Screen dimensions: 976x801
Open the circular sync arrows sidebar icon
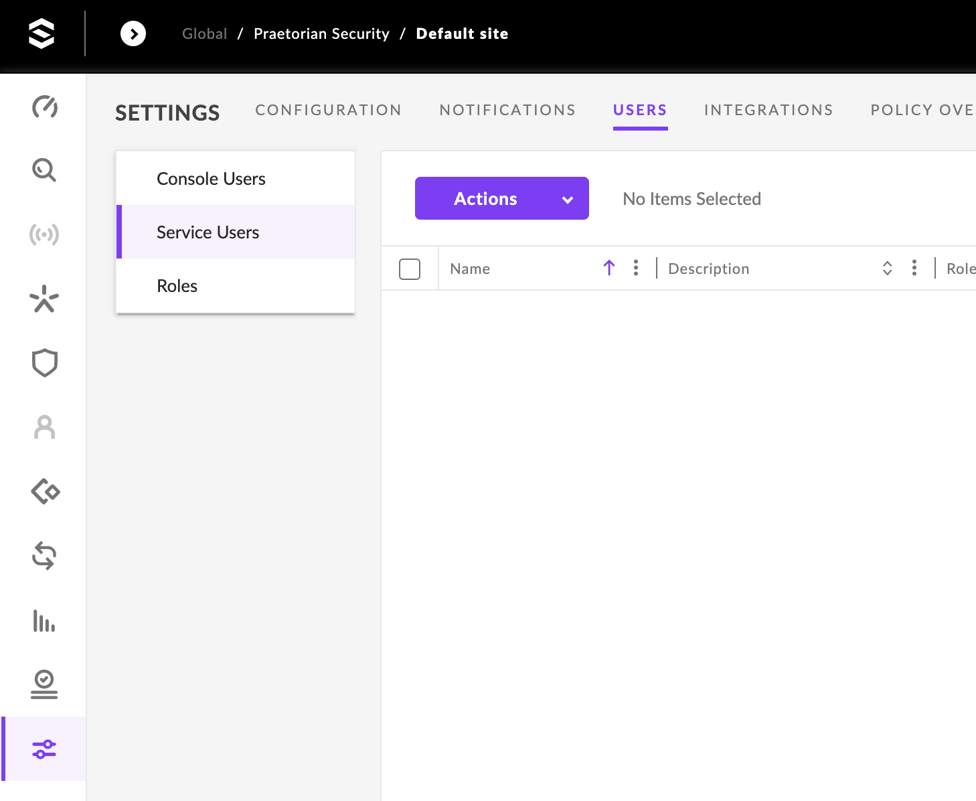[44, 556]
